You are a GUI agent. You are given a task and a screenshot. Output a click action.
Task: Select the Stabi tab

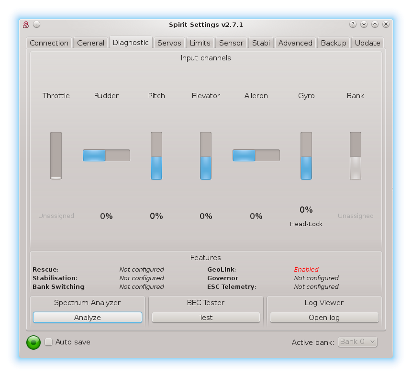click(261, 43)
